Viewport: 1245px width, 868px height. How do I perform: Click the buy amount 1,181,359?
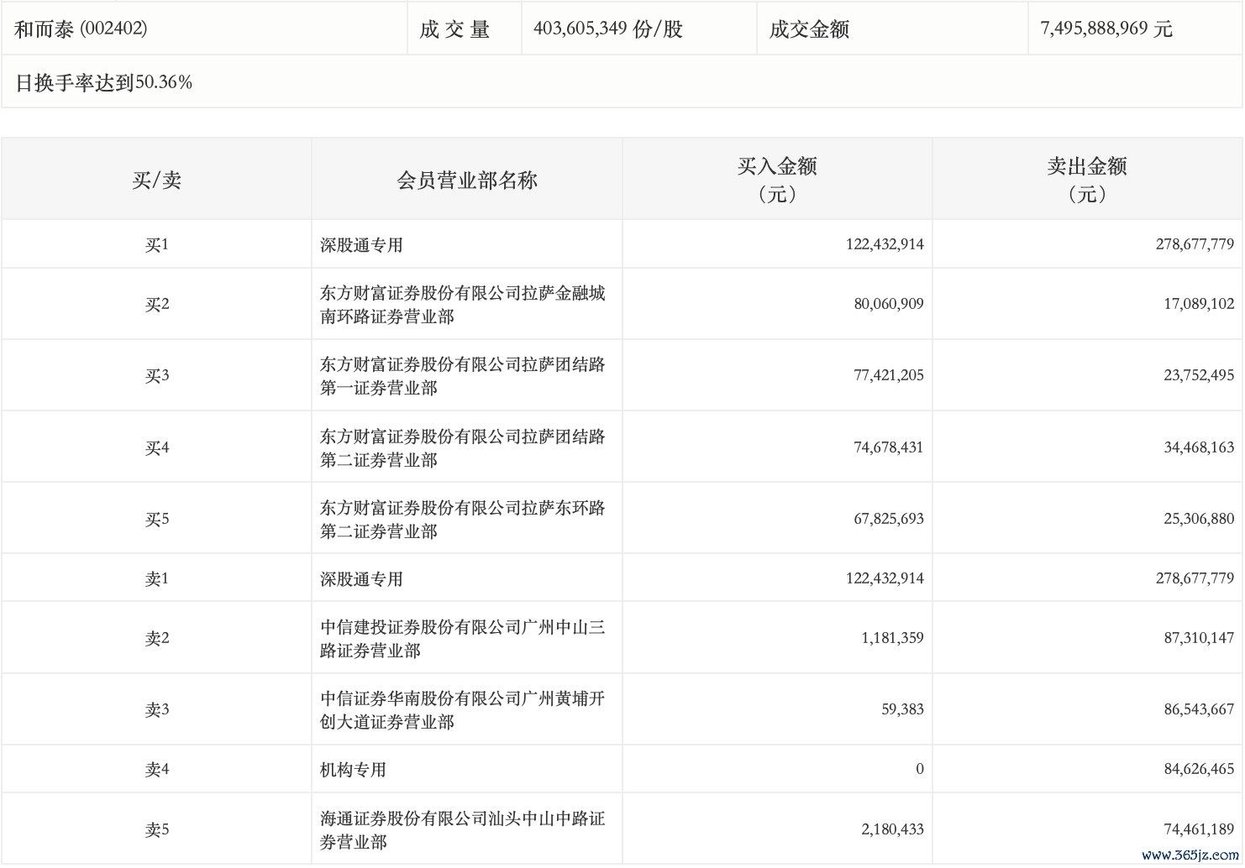[x=892, y=638]
